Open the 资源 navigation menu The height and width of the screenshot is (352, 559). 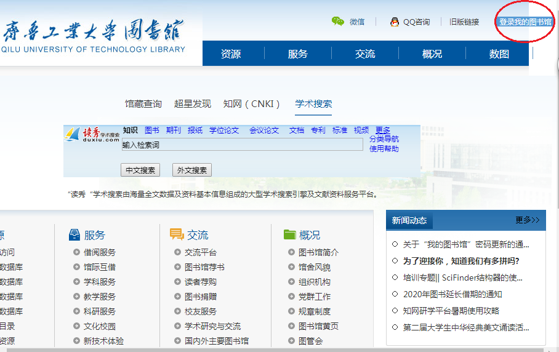click(231, 54)
